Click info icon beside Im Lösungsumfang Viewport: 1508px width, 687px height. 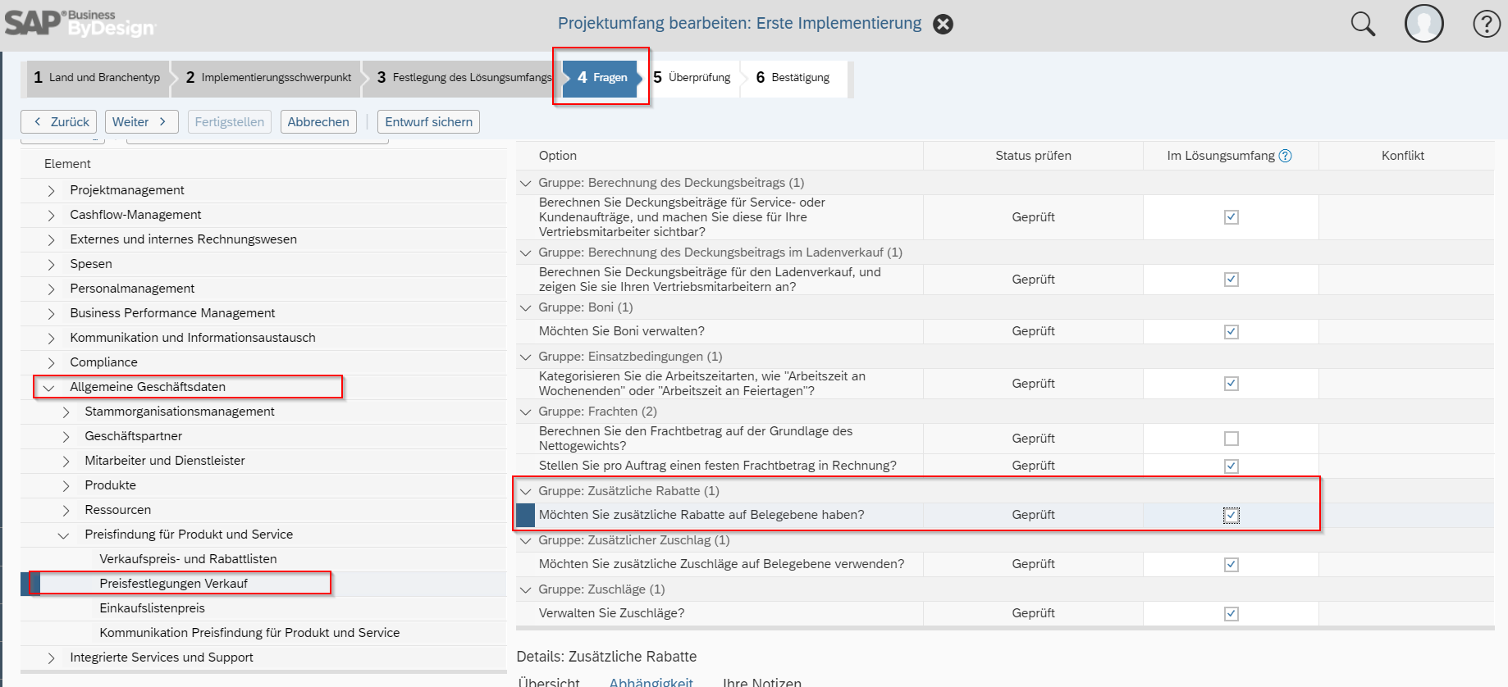point(1286,156)
